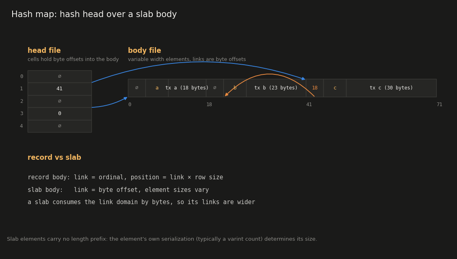
Task: Select the empty head cell at index 2
Action: 59,101
